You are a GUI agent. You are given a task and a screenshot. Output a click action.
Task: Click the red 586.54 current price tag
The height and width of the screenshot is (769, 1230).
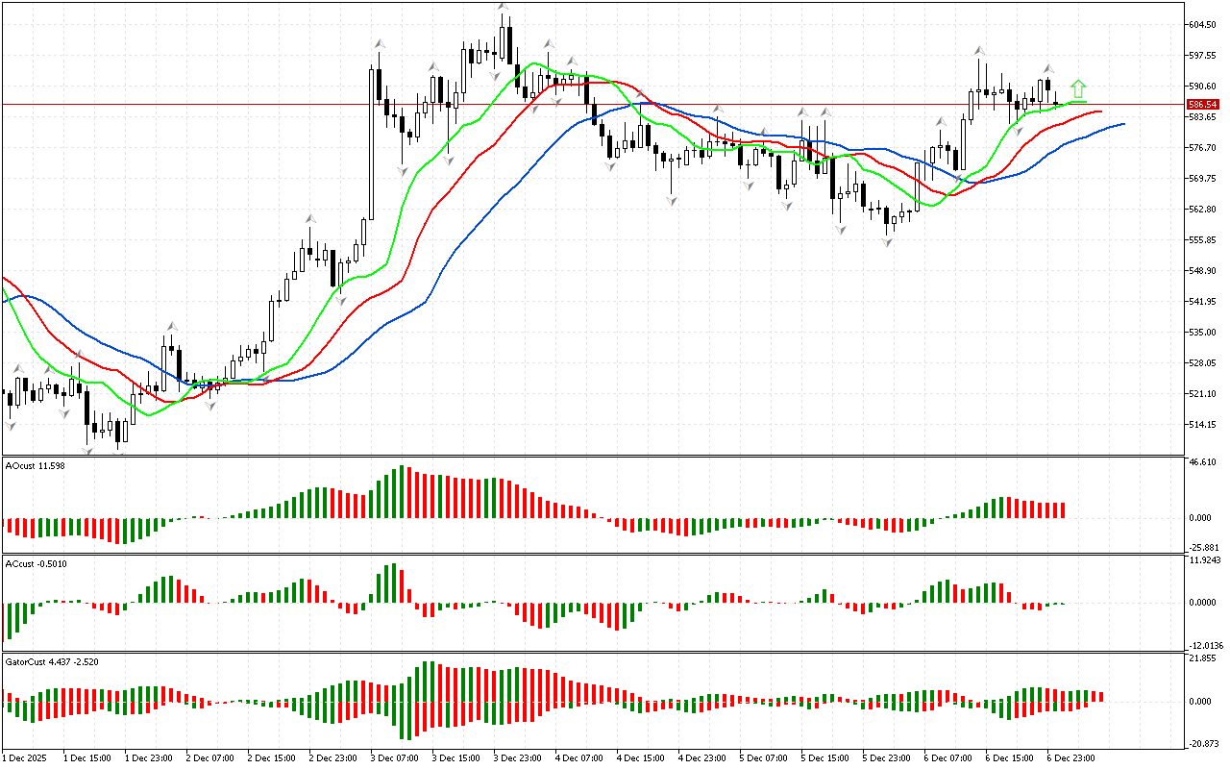tap(1203, 104)
